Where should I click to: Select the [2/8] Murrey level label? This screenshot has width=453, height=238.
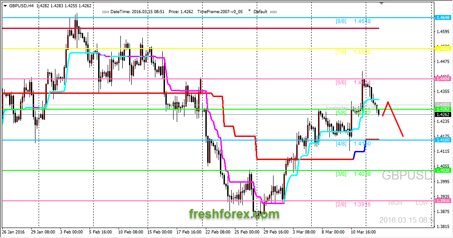(x=341, y=204)
